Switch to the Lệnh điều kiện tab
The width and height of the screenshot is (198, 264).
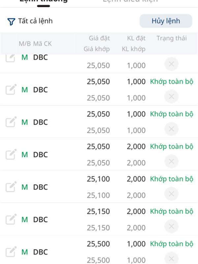pyautogui.click(x=130, y=1)
